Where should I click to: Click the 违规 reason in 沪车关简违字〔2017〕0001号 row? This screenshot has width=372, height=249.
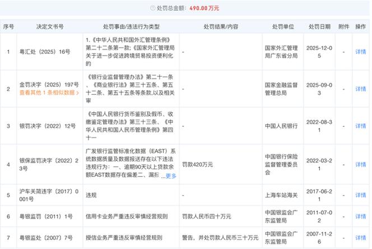[x=91, y=195]
